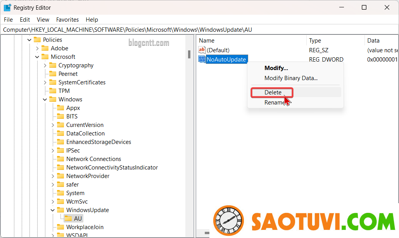Click the 0x00000001 data cell
This screenshot has height=238, width=399.
pos(382,60)
